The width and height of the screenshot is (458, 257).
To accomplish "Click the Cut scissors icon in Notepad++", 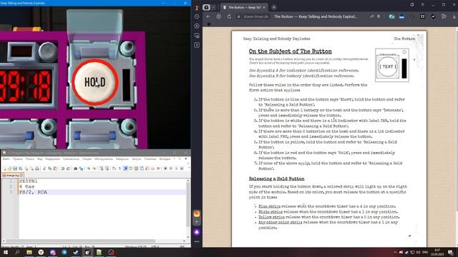I will pyautogui.click(x=44, y=168).
